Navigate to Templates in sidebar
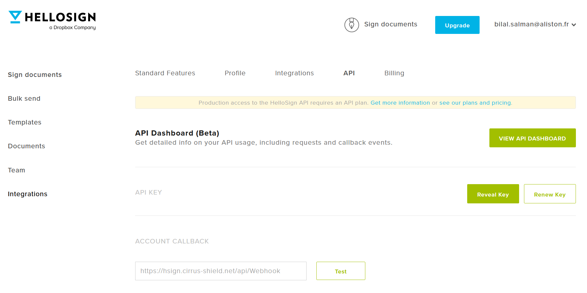587x293 pixels. [x=25, y=123]
